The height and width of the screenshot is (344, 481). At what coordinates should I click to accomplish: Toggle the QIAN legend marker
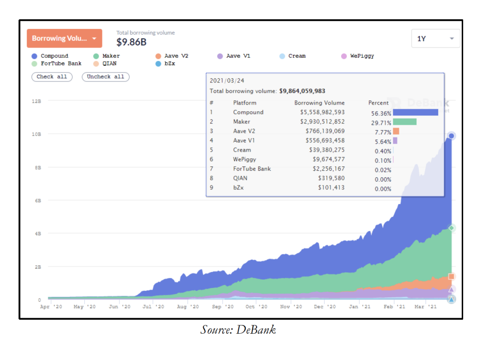point(96,64)
